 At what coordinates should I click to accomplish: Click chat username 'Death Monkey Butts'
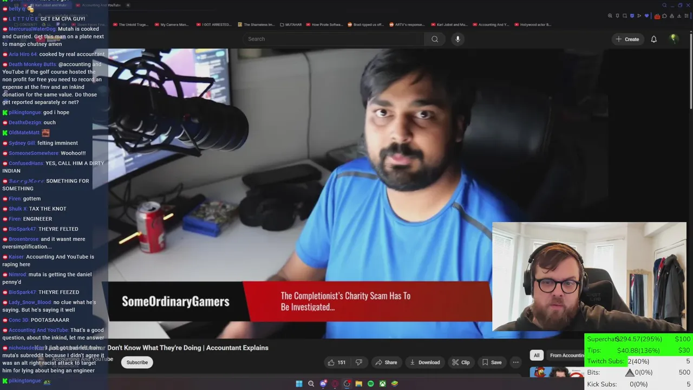click(x=32, y=64)
